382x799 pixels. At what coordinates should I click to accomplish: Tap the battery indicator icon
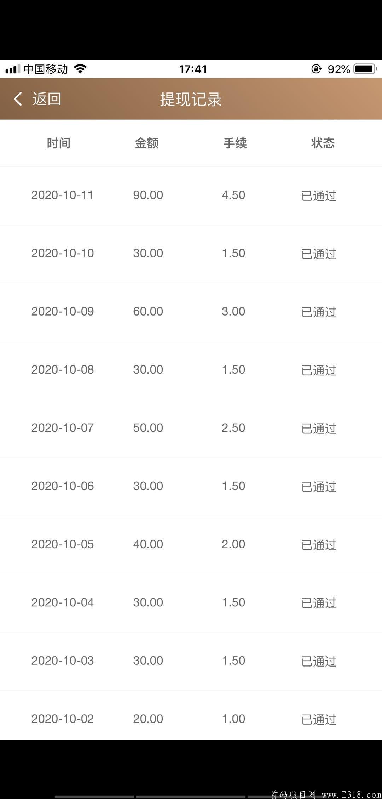[x=366, y=69]
